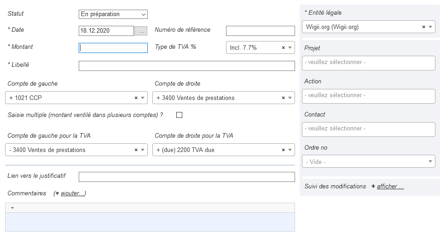Screen dimensions: 446x240
Task: Show modifications via afficher link
Action: click(390, 187)
